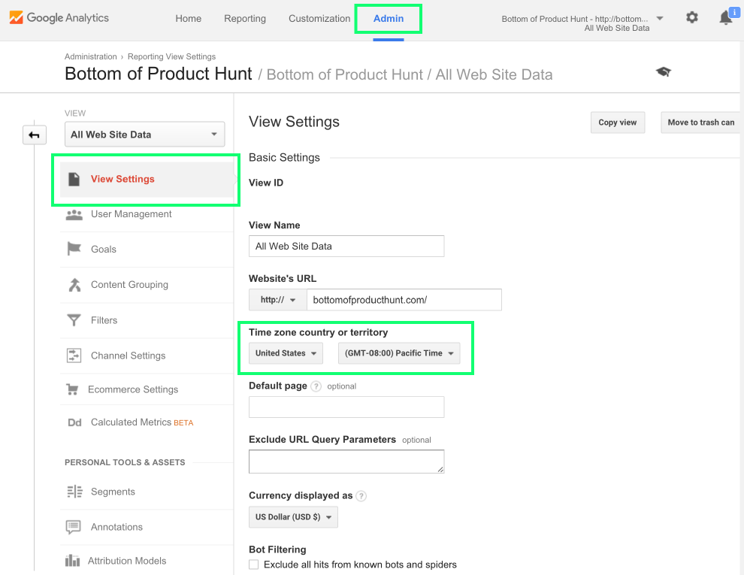This screenshot has height=575, width=744.
Task: Click the View Settings document icon
Action: point(74,180)
